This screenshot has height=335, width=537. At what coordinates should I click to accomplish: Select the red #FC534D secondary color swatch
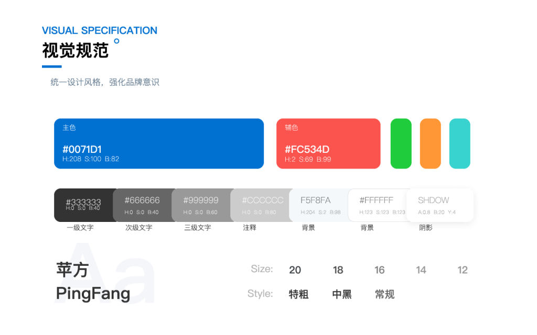pos(328,143)
